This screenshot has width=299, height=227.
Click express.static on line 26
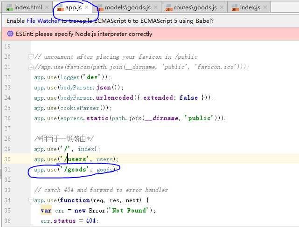pos(84,118)
